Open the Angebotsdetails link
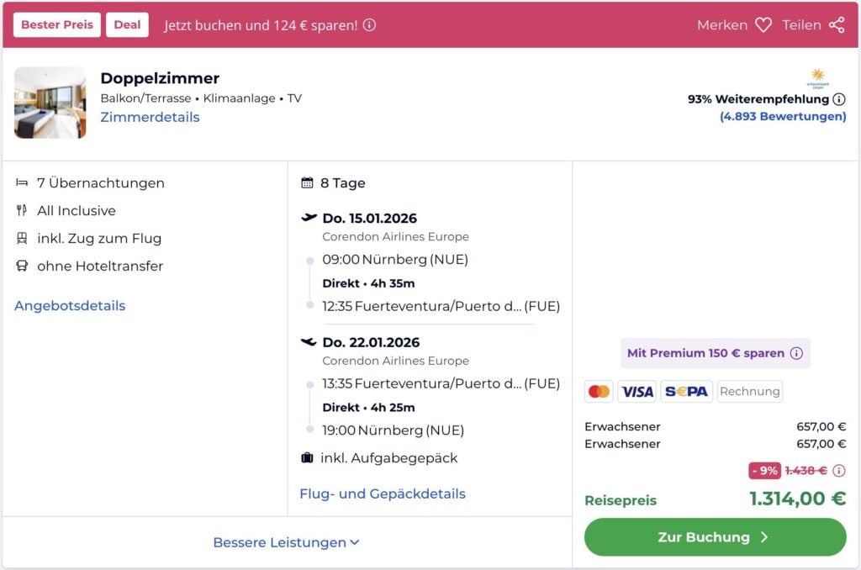Screen dimensions: 861x570 click(x=70, y=305)
